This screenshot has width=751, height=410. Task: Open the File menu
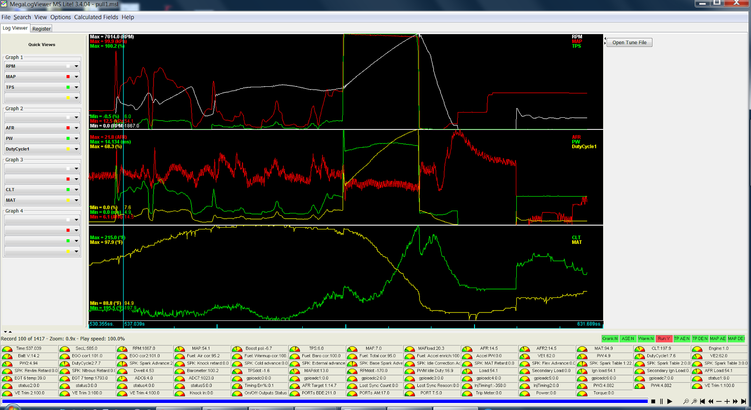coord(6,17)
